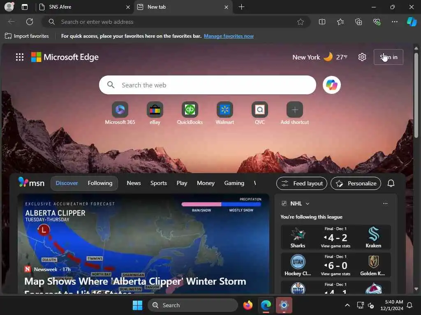Open Browser essentials heart icon
The width and height of the screenshot is (421, 315).
coord(377,22)
